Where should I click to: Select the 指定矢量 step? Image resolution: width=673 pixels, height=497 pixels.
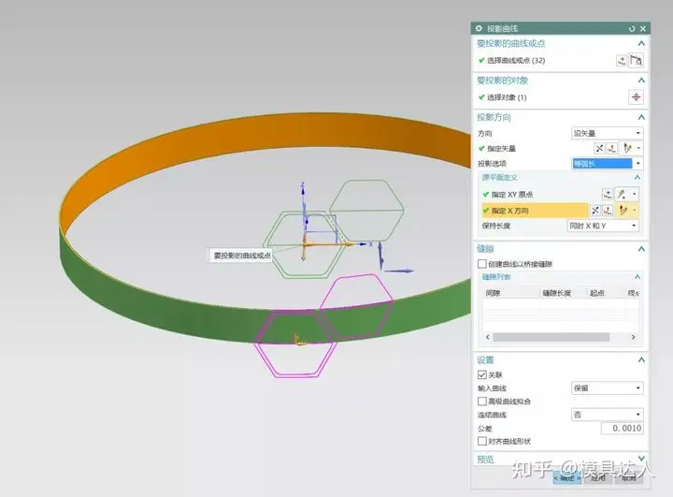point(497,148)
